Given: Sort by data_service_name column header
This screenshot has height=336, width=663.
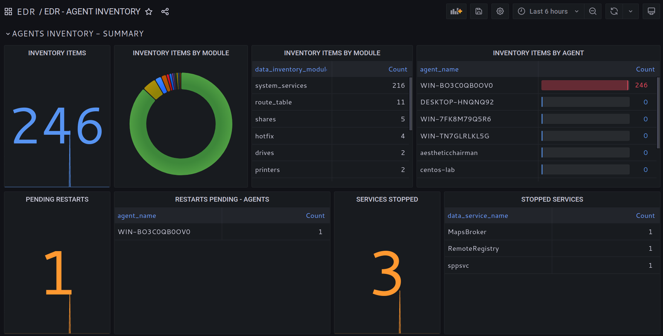Looking at the screenshot, I should 478,216.
